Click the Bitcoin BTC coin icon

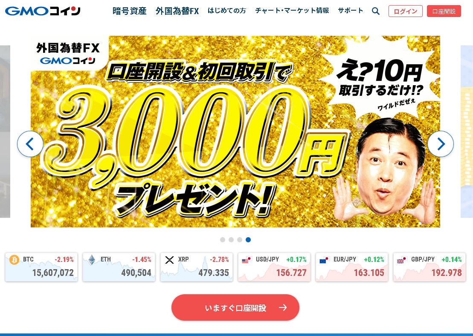14,259
